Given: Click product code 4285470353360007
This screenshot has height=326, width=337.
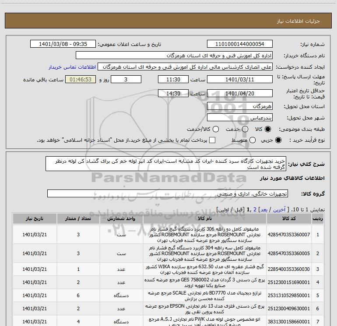Looking at the screenshot, I should [289, 235].
